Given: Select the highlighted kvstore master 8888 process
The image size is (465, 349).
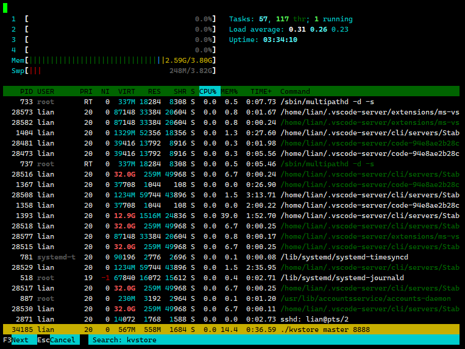Looking at the screenshot, I should tap(232, 330).
